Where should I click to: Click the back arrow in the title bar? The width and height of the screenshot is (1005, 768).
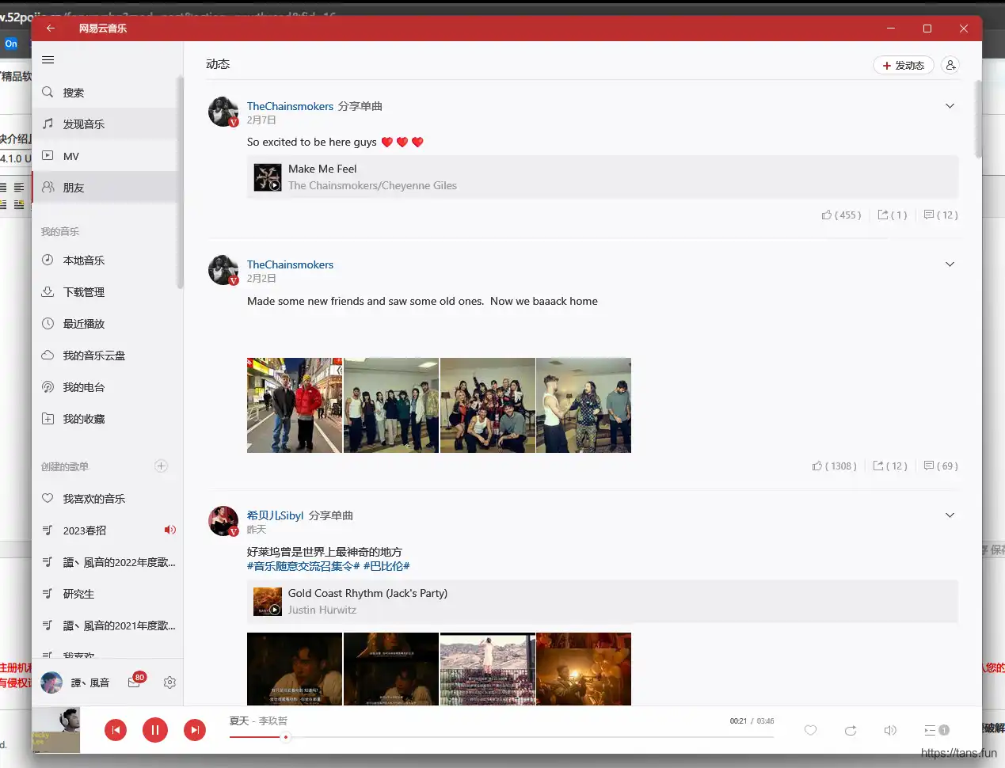point(51,29)
